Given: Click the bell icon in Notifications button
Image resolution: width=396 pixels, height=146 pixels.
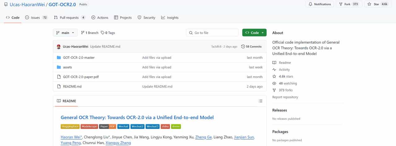Looking at the screenshot, I should (310, 4).
